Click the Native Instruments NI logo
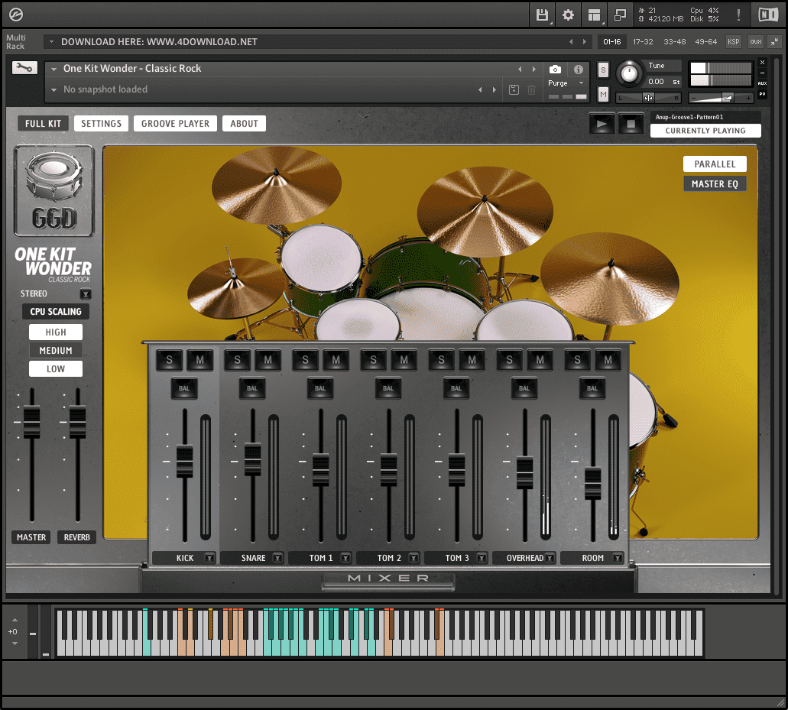 click(768, 15)
